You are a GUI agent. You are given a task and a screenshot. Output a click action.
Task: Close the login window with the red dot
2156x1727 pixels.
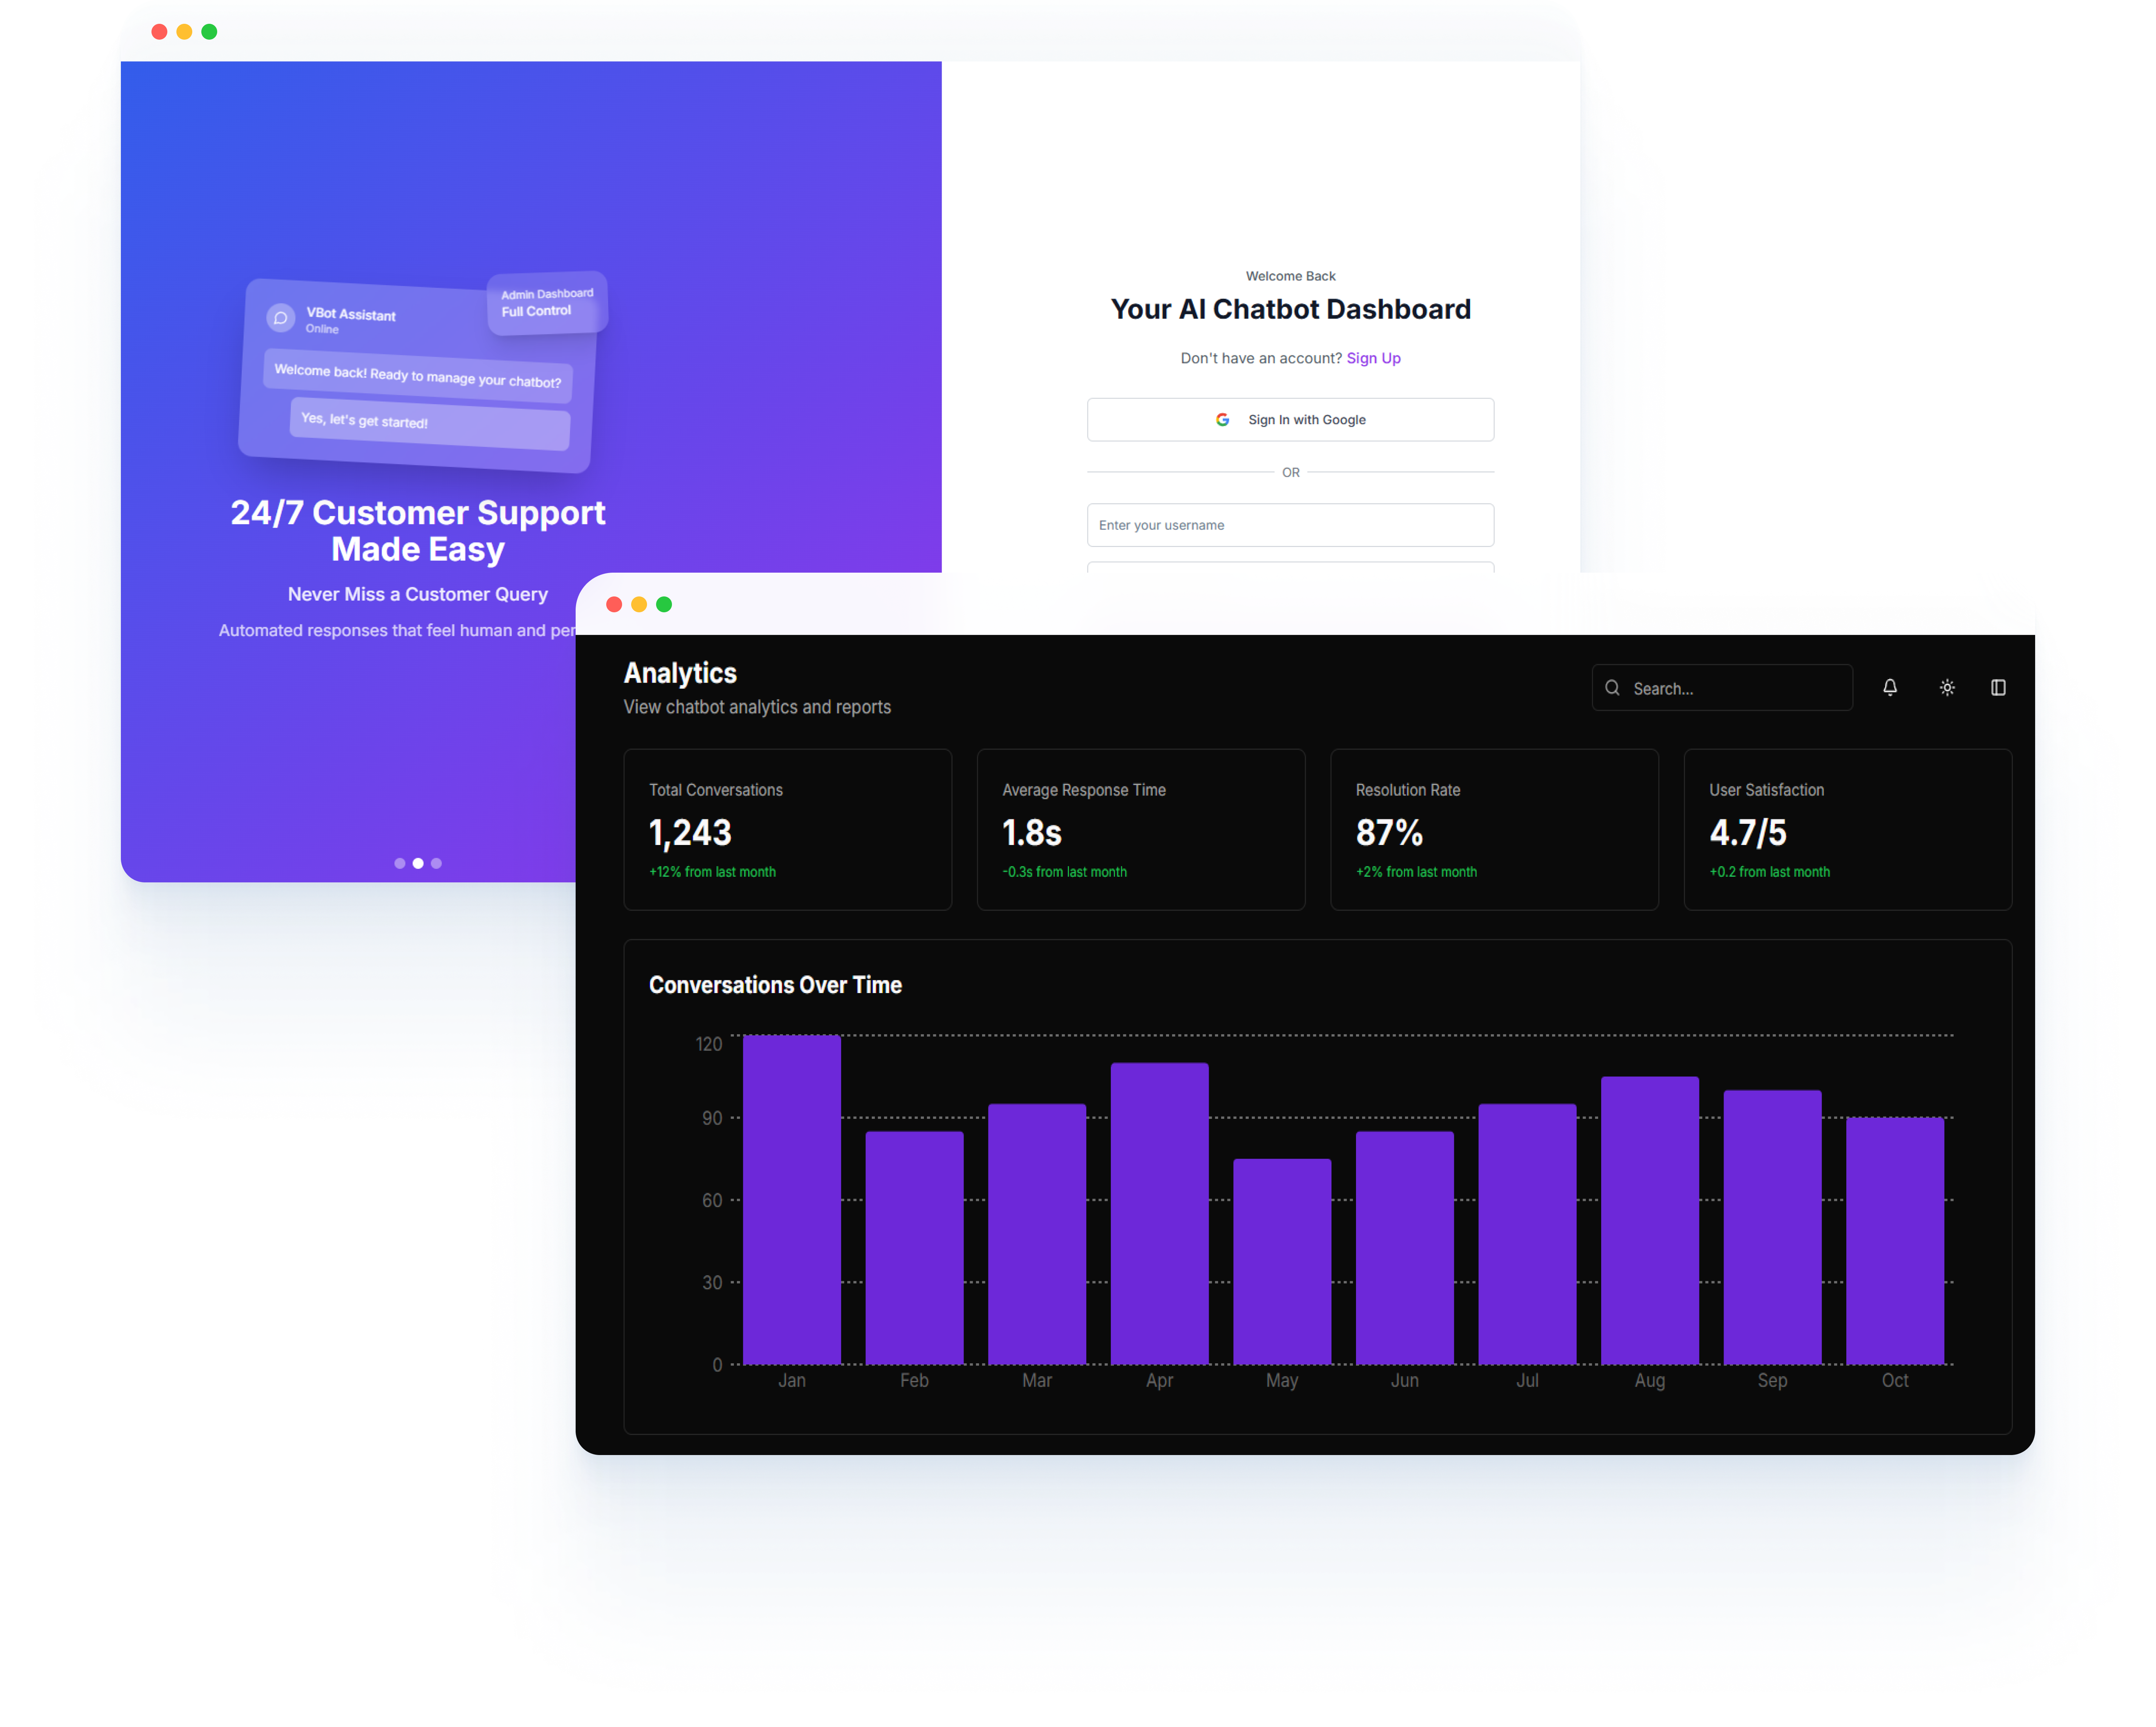[x=159, y=32]
